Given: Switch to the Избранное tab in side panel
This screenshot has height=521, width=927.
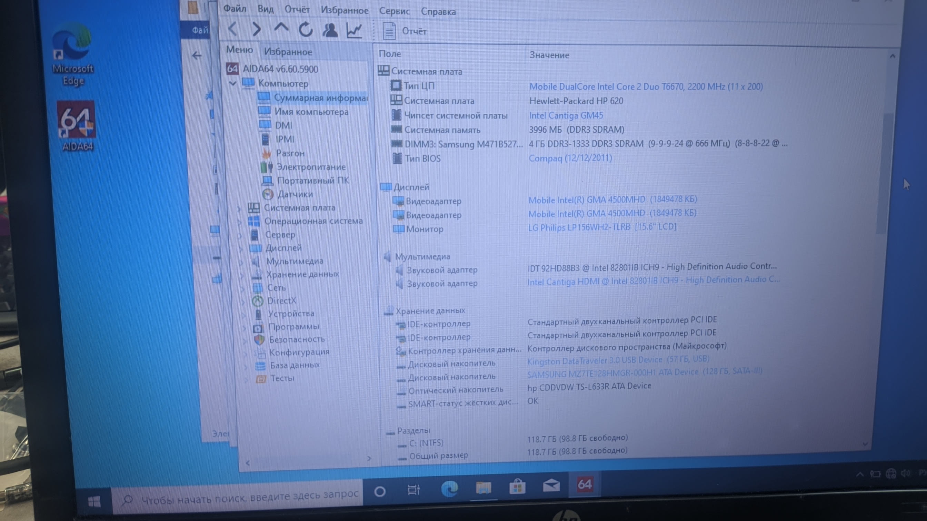Looking at the screenshot, I should click(288, 52).
